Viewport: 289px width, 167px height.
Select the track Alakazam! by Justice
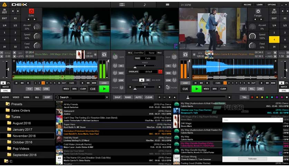[x=114, y=112]
